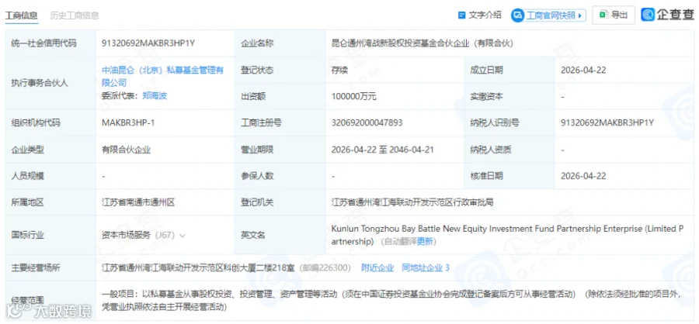Click 出资额 value 100000万元
This screenshot has height=324, width=699.
(353, 96)
